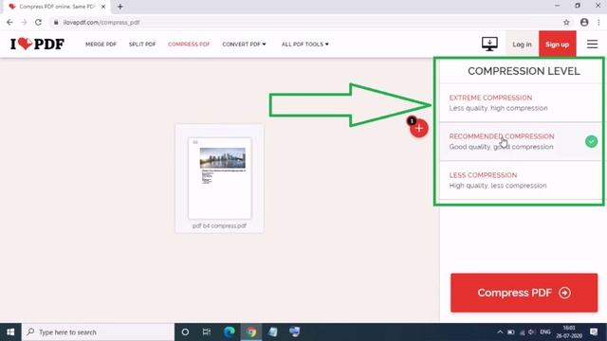Image resolution: width=607 pixels, height=341 pixels.
Task: Expand the Convert PDF dropdown
Action: tap(244, 45)
